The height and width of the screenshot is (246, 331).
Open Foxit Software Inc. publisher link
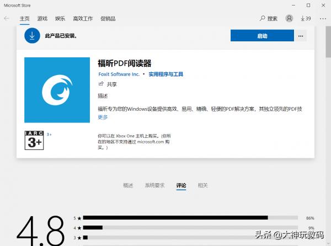119,74
